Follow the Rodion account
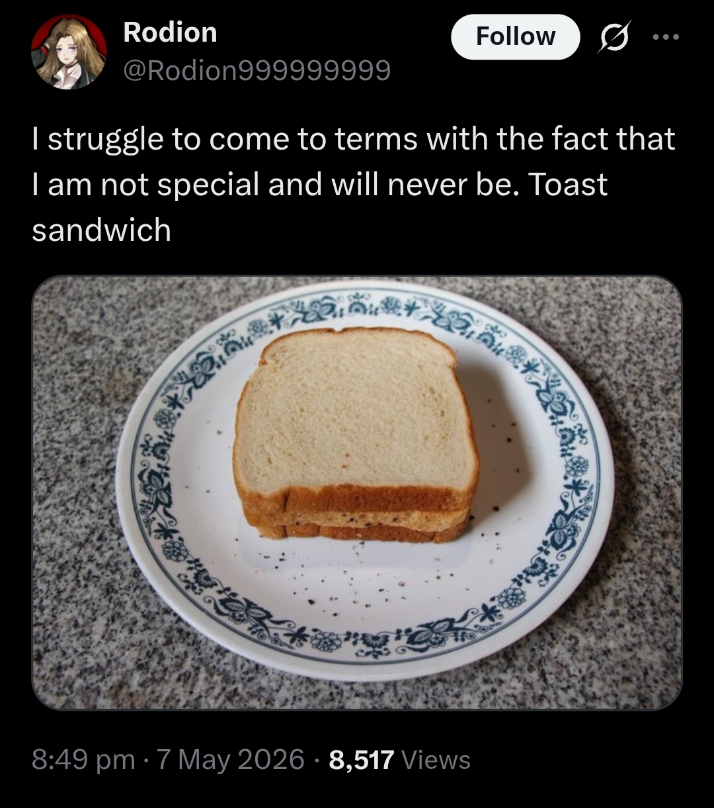 [x=516, y=37]
